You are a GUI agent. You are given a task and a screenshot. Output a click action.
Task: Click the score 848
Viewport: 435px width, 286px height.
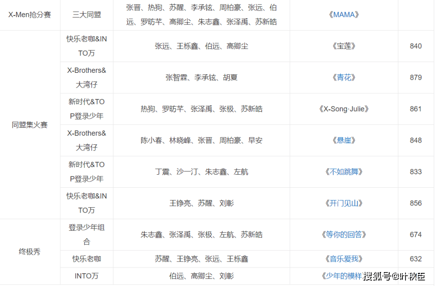click(416, 140)
